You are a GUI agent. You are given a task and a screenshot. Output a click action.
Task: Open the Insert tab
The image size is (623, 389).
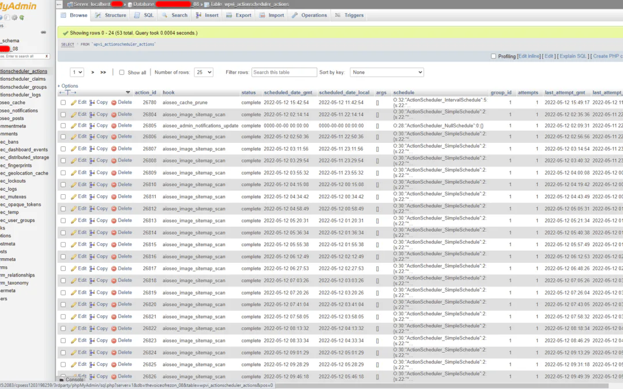click(207, 15)
